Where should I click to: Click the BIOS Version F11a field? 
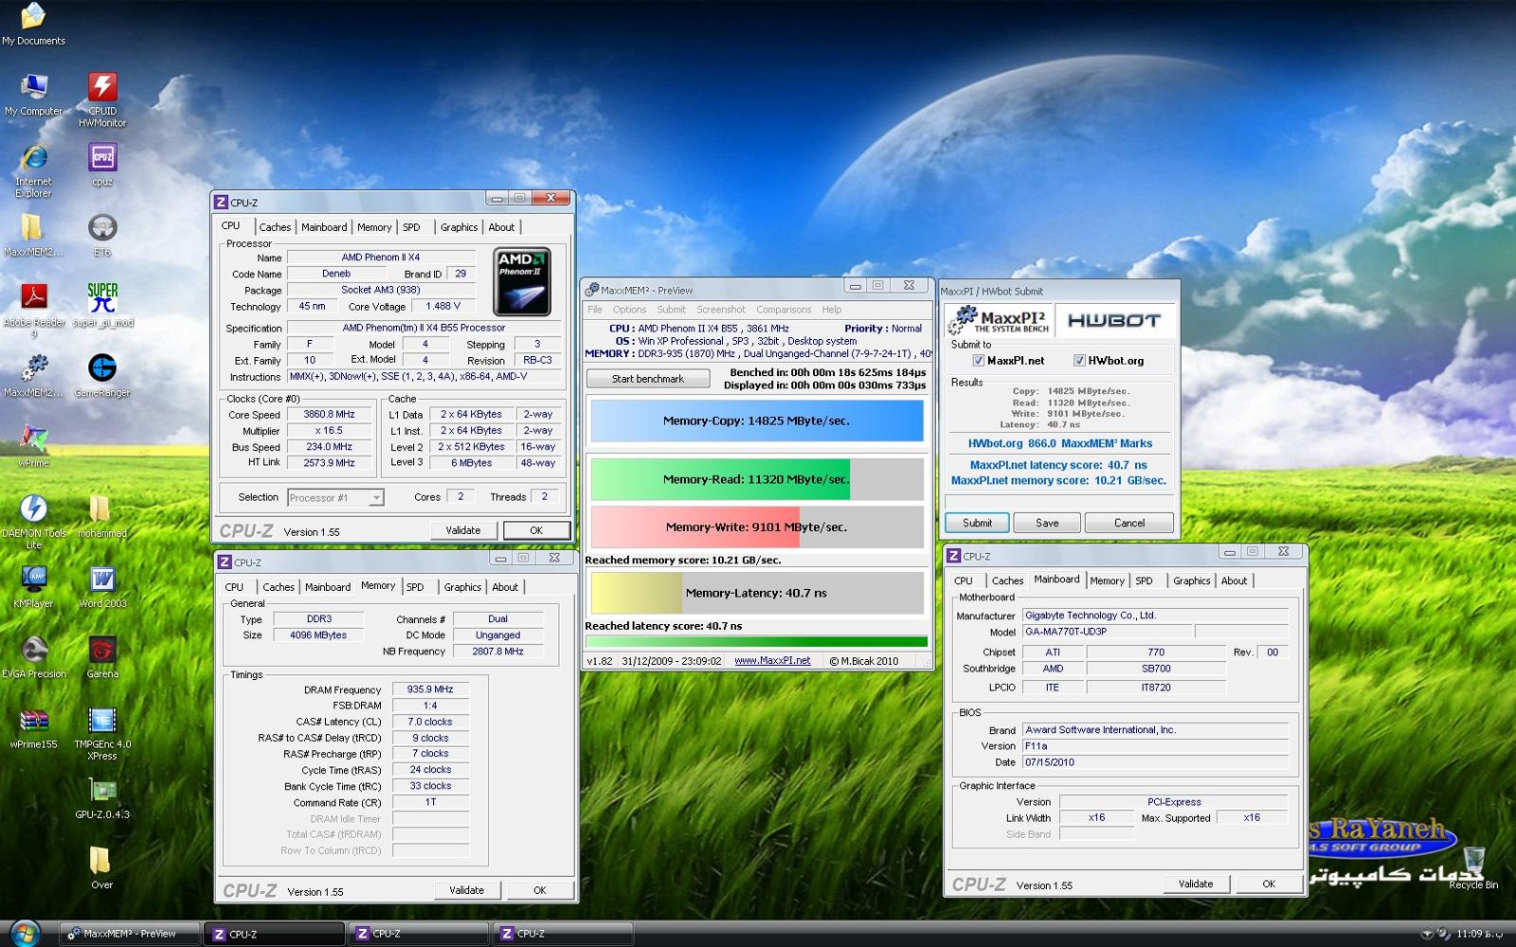pos(1155,746)
